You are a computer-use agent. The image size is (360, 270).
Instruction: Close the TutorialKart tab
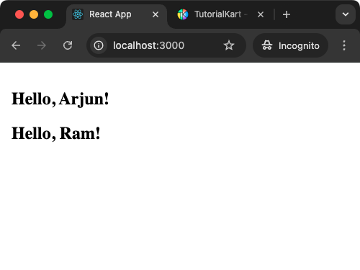tap(261, 14)
